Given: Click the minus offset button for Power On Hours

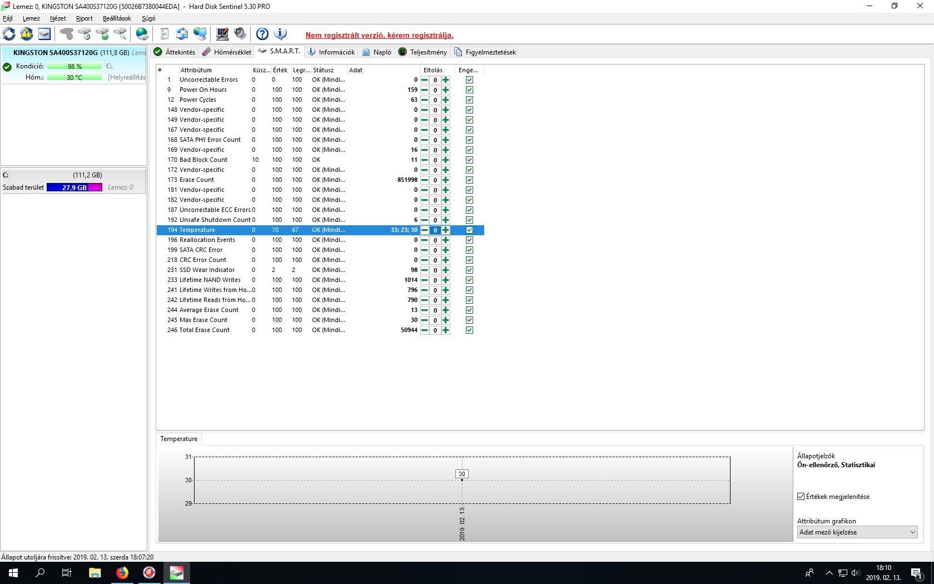Looking at the screenshot, I should [425, 90].
